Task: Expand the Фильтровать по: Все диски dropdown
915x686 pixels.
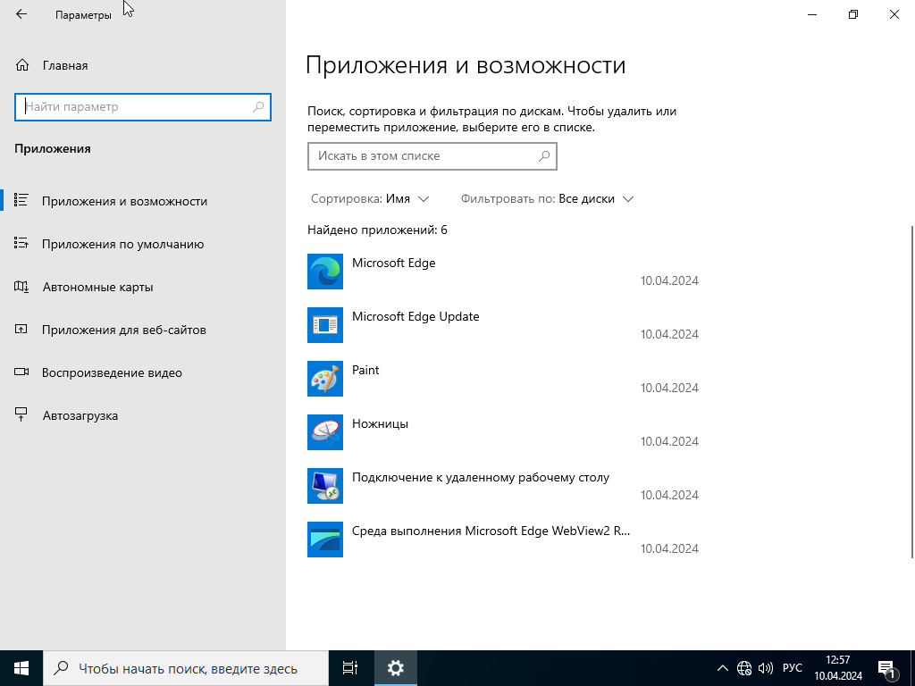Action: point(547,199)
